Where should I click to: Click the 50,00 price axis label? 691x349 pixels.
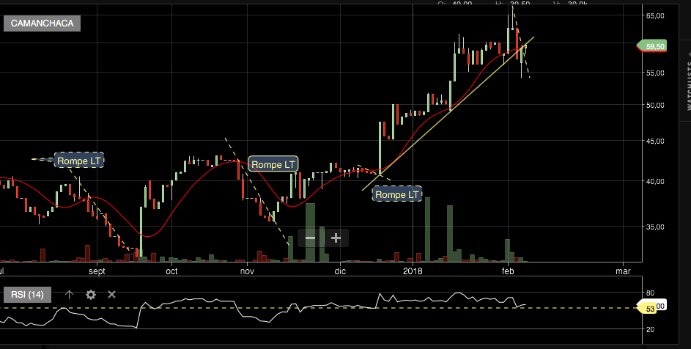655,106
